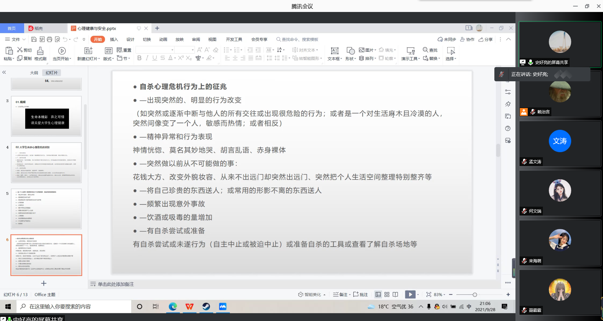The image size is (603, 321).
Task: Open the Shapes (形状) gallery
Action: click(x=350, y=54)
